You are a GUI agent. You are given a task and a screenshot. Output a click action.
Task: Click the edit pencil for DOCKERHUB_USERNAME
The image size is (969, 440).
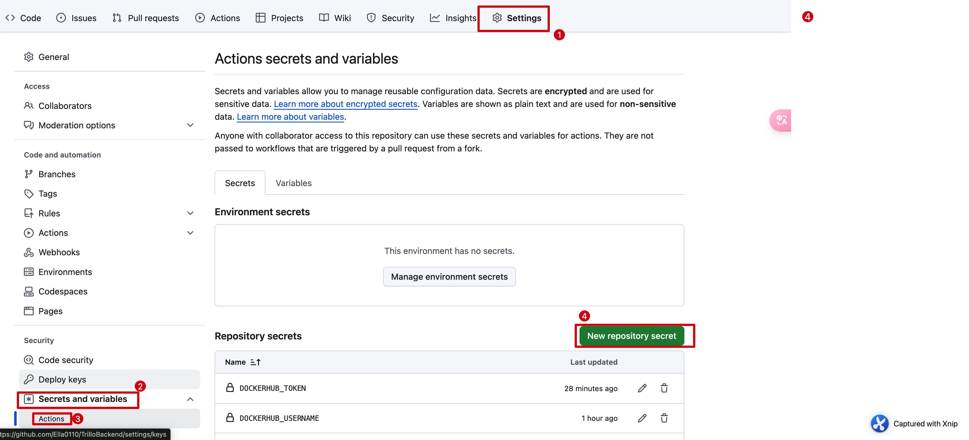coord(642,418)
